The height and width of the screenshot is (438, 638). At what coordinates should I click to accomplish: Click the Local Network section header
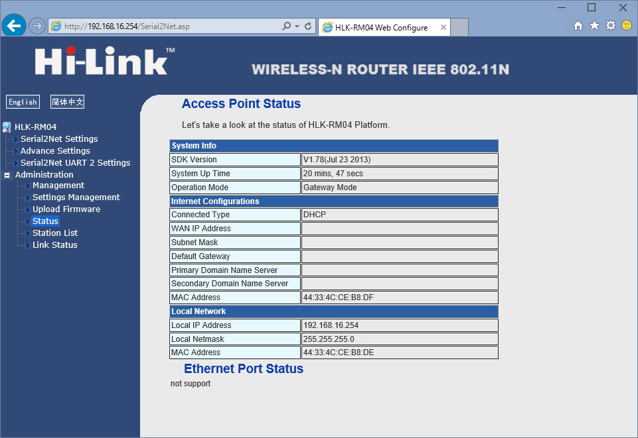pyautogui.click(x=334, y=311)
